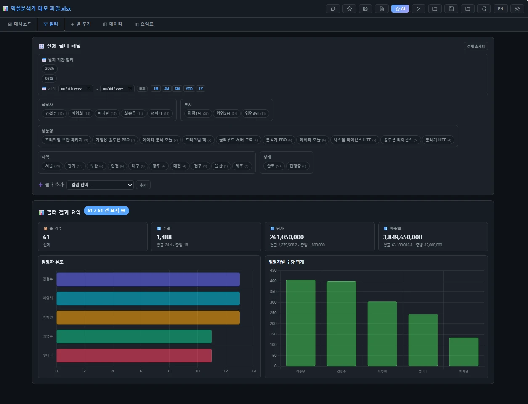
Task: Click the printer icon
Action: 484,9
